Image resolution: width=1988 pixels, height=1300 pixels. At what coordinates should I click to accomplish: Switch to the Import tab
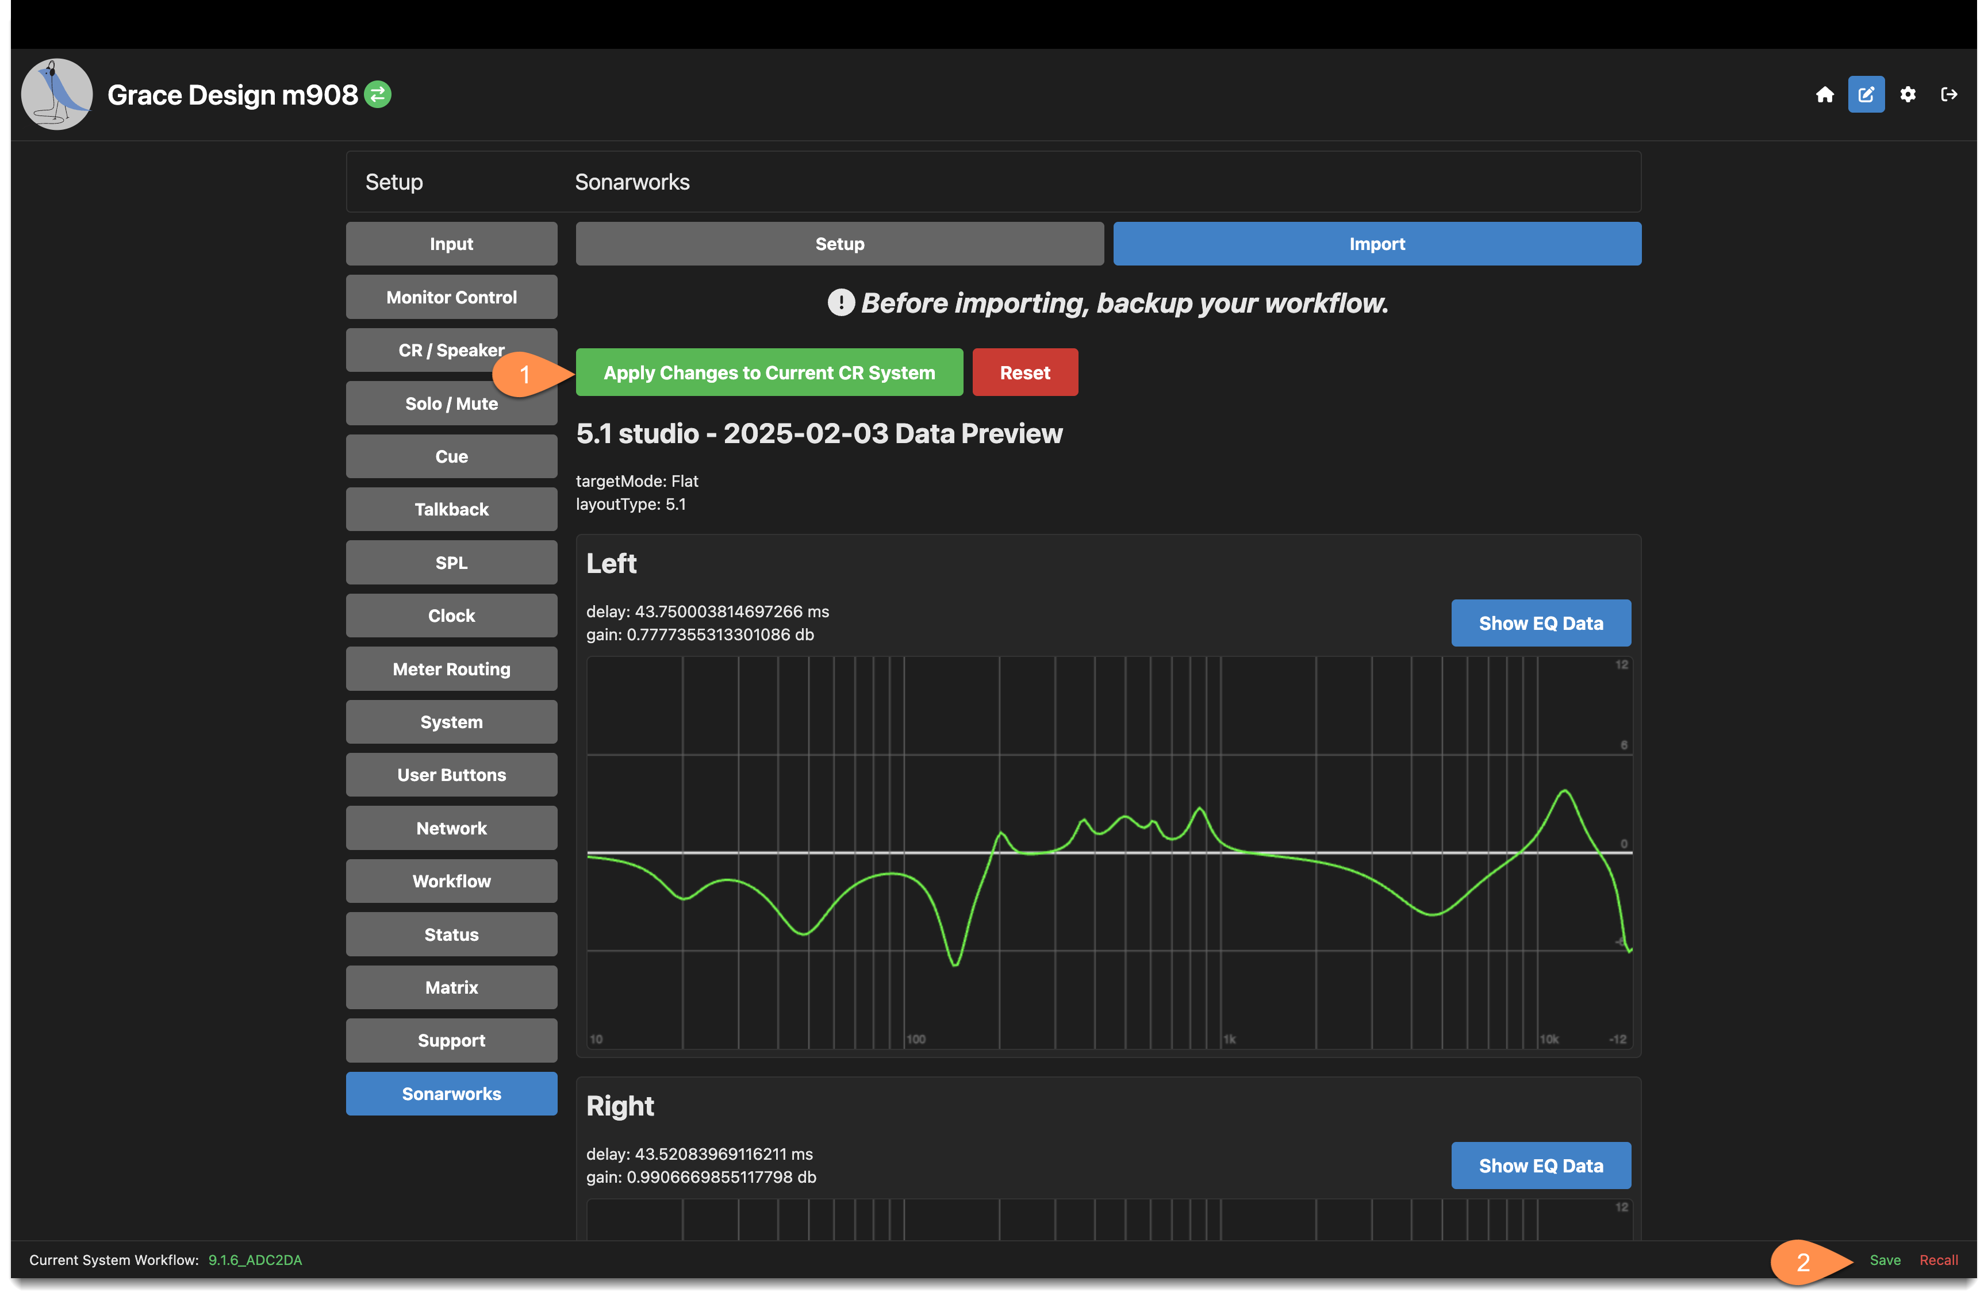pyautogui.click(x=1376, y=244)
